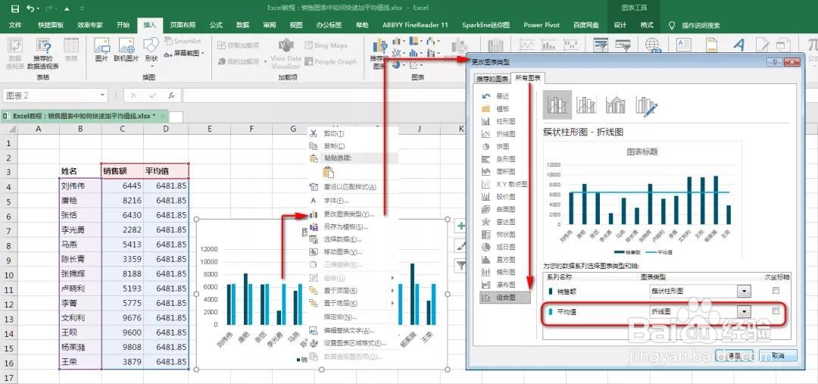Viewport: 818px width, 384px height.
Task: Select column C header in the worksheet
Action: (x=122, y=129)
